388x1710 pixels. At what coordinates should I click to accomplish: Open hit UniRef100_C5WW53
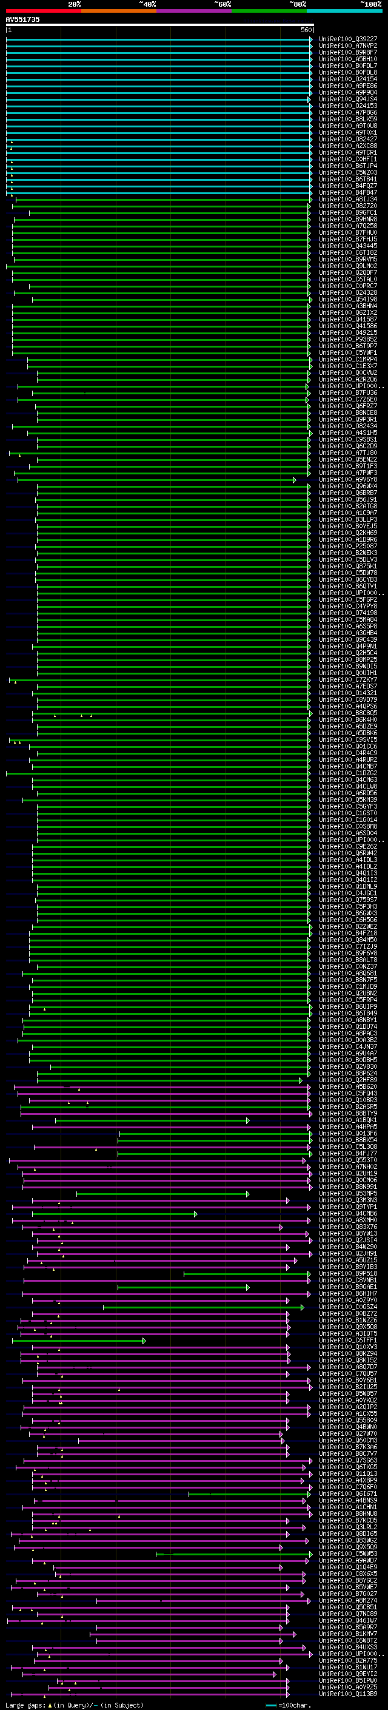click(x=348, y=1553)
